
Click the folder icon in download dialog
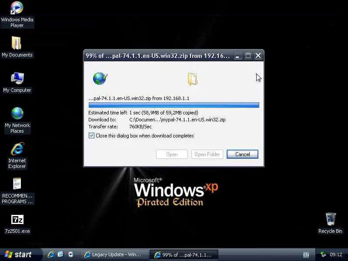tap(192, 79)
